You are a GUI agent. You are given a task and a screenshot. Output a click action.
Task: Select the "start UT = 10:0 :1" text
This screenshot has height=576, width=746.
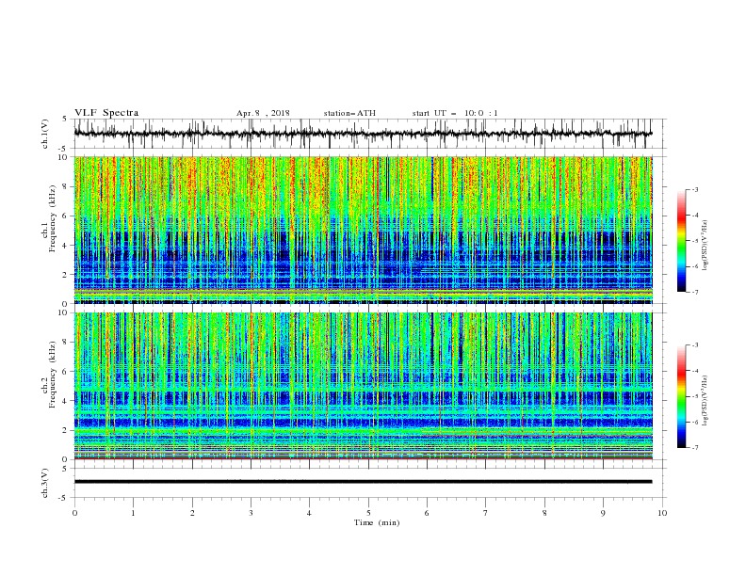(455, 113)
